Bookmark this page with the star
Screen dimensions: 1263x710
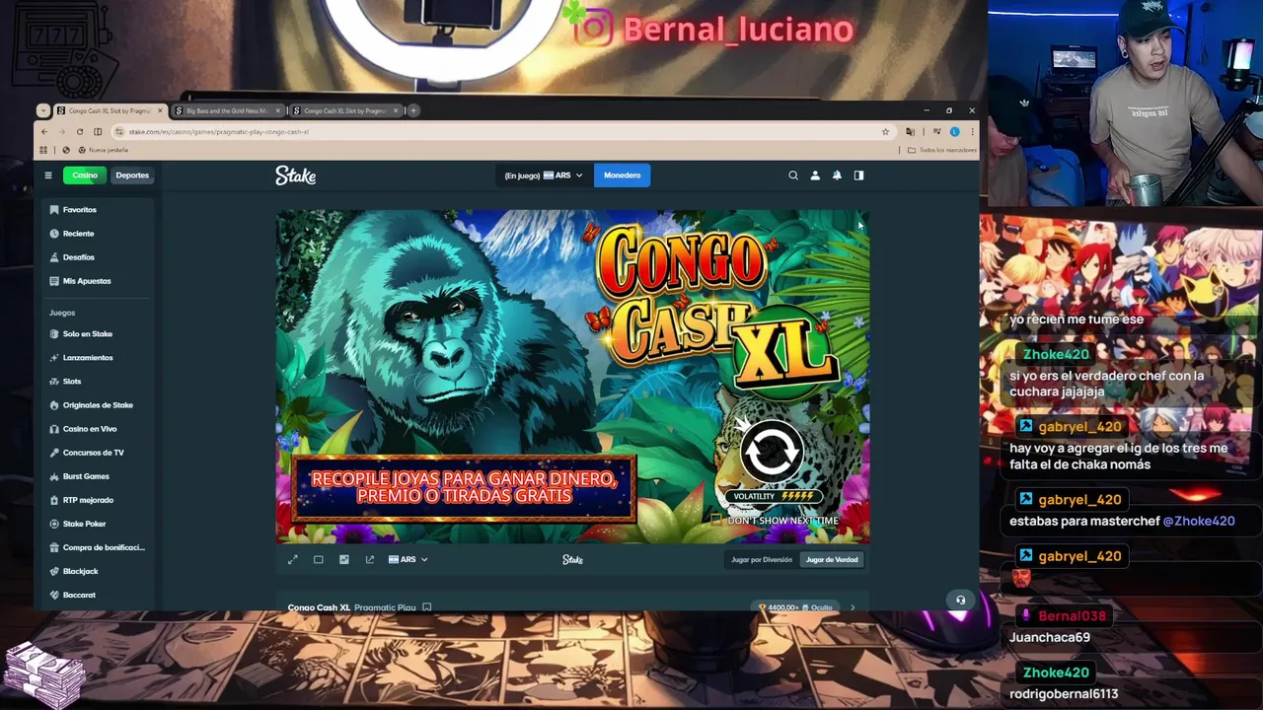click(885, 131)
